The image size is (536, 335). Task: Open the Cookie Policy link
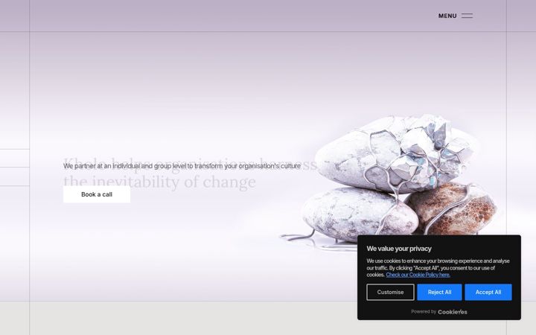[x=418, y=275]
